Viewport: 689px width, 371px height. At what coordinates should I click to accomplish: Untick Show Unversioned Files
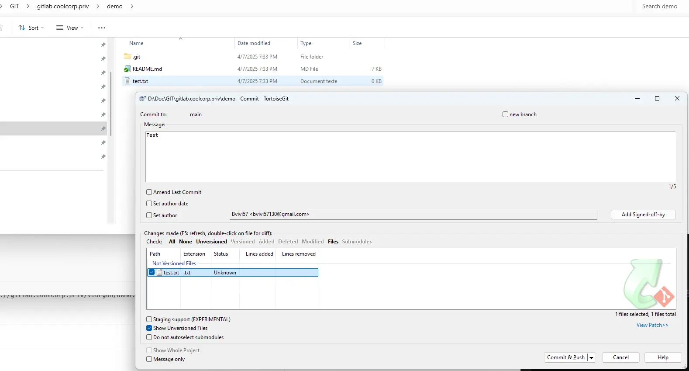149,328
